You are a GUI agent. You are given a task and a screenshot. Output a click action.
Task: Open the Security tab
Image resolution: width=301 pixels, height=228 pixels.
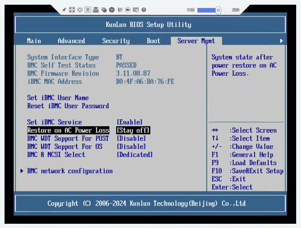(116, 41)
